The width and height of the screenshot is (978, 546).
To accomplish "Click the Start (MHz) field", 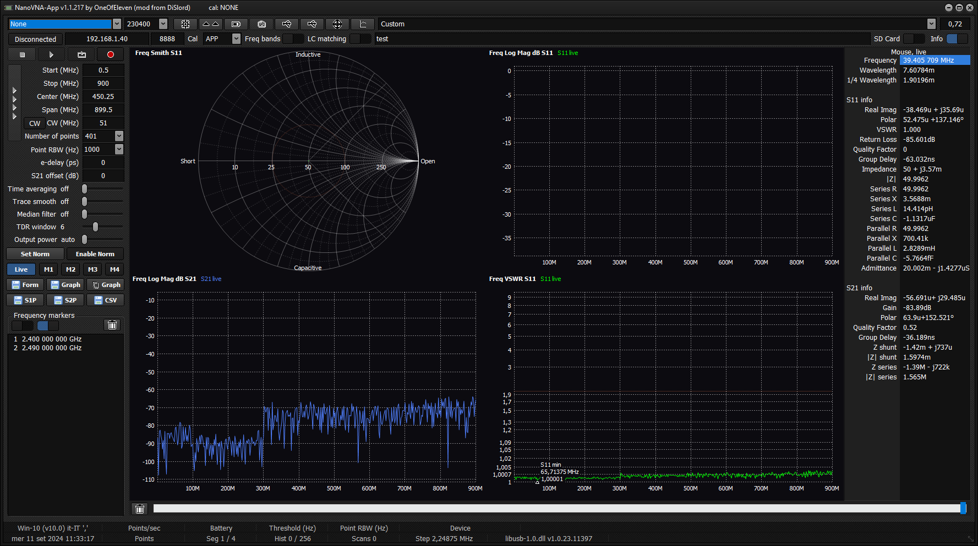I will (103, 70).
